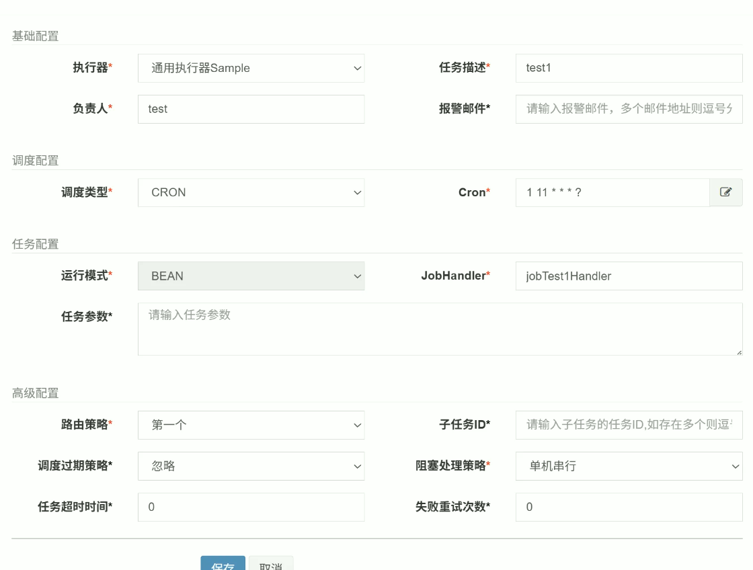Click the 任务配置 section heading
This screenshot has width=753, height=570.
coord(35,244)
